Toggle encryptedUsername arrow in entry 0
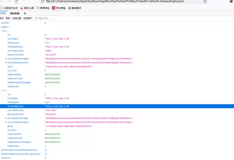Image resolution: width=234 pixels, height=160 pixels. (x=6, y=59)
